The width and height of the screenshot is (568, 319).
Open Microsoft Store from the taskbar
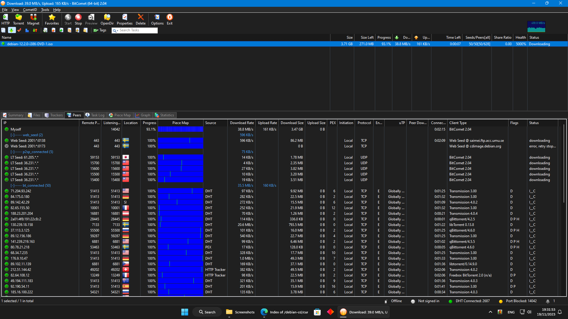coord(317,312)
